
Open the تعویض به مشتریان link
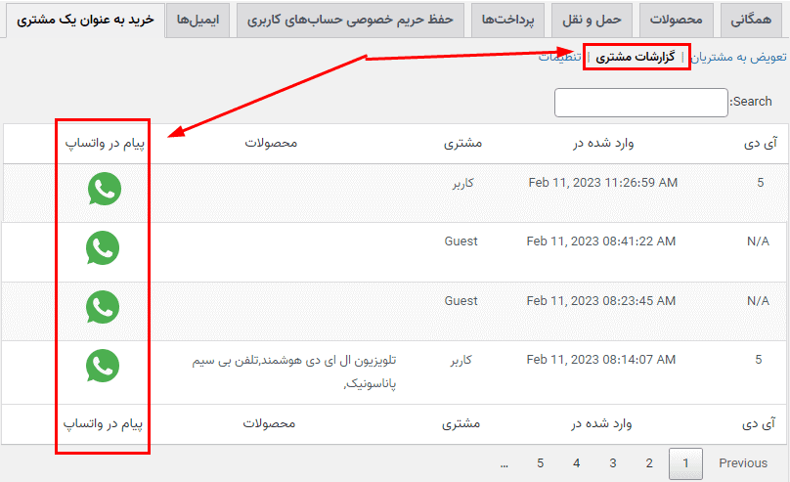(738, 57)
